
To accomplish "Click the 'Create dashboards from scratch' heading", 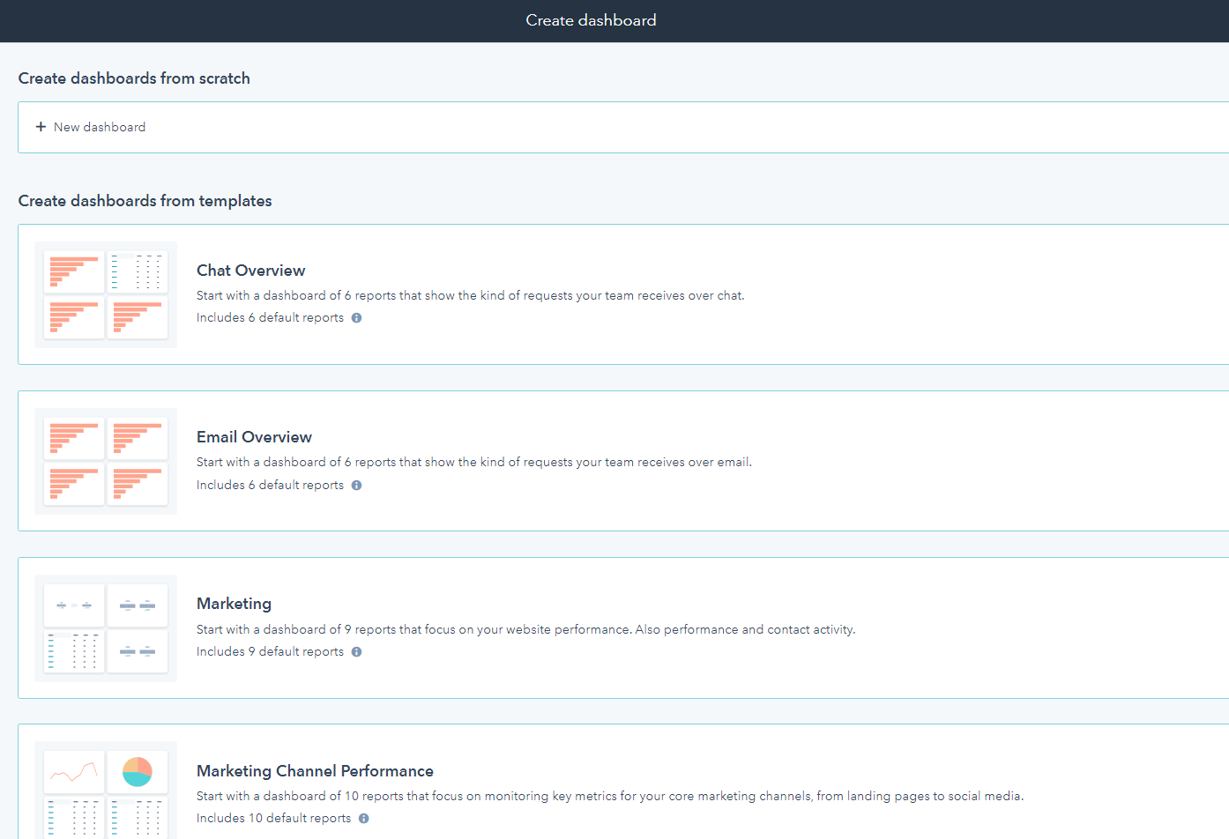I will 134,78.
